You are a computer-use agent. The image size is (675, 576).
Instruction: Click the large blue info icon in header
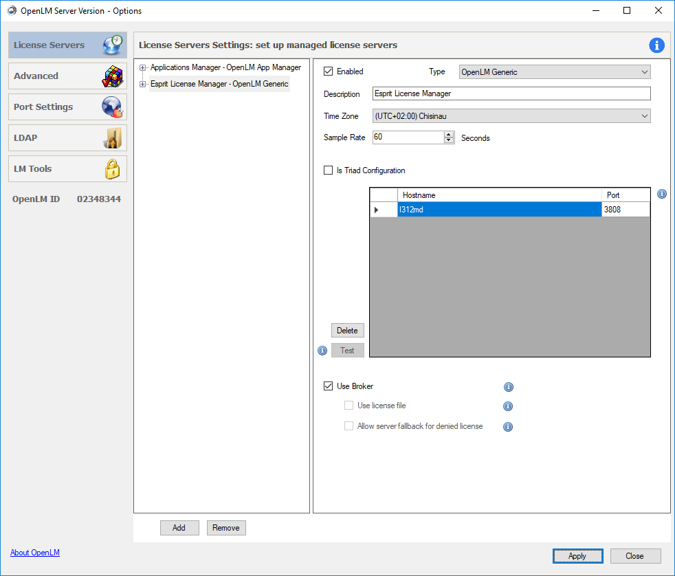click(656, 45)
